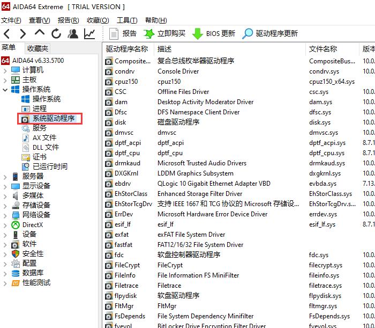Select the condrv driver row
The width and height of the screenshot is (375, 328).
click(x=239, y=71)
